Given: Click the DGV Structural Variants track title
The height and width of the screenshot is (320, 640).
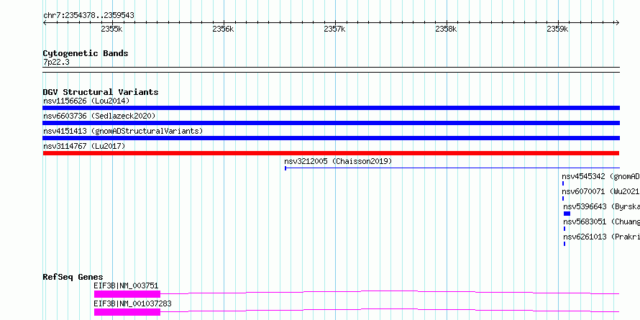Looking at the screenshot, I should [101, 92].
